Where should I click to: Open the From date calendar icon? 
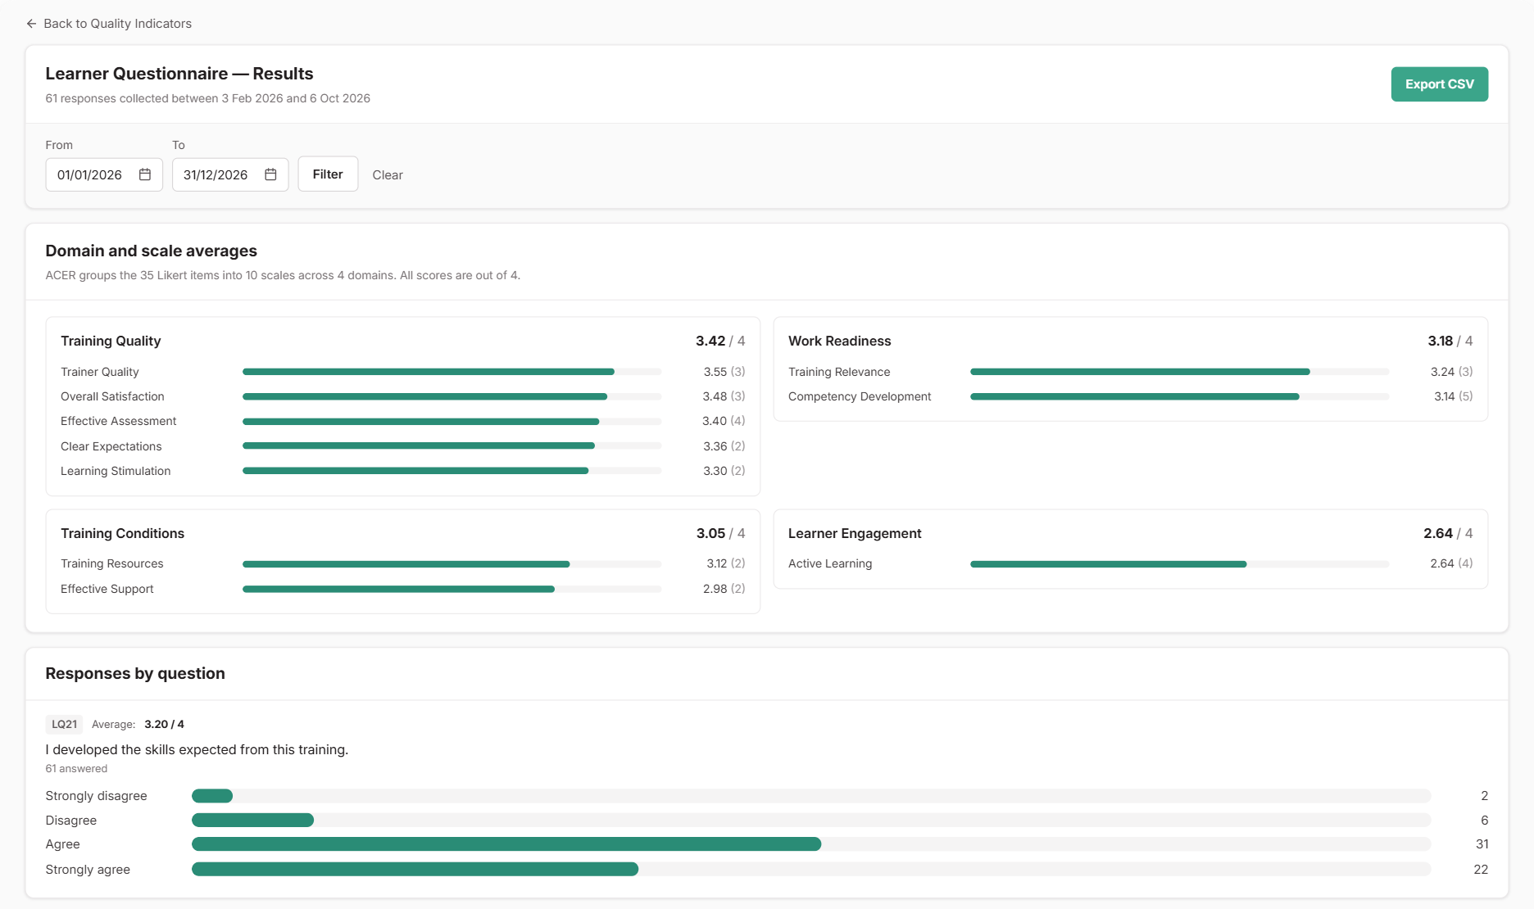[145, 174]
